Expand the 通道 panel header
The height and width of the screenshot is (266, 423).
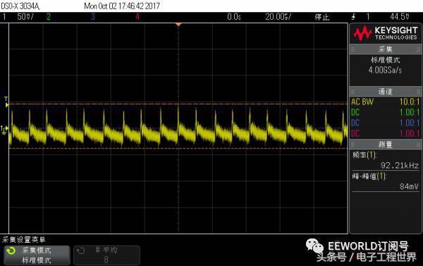[386, 92]
